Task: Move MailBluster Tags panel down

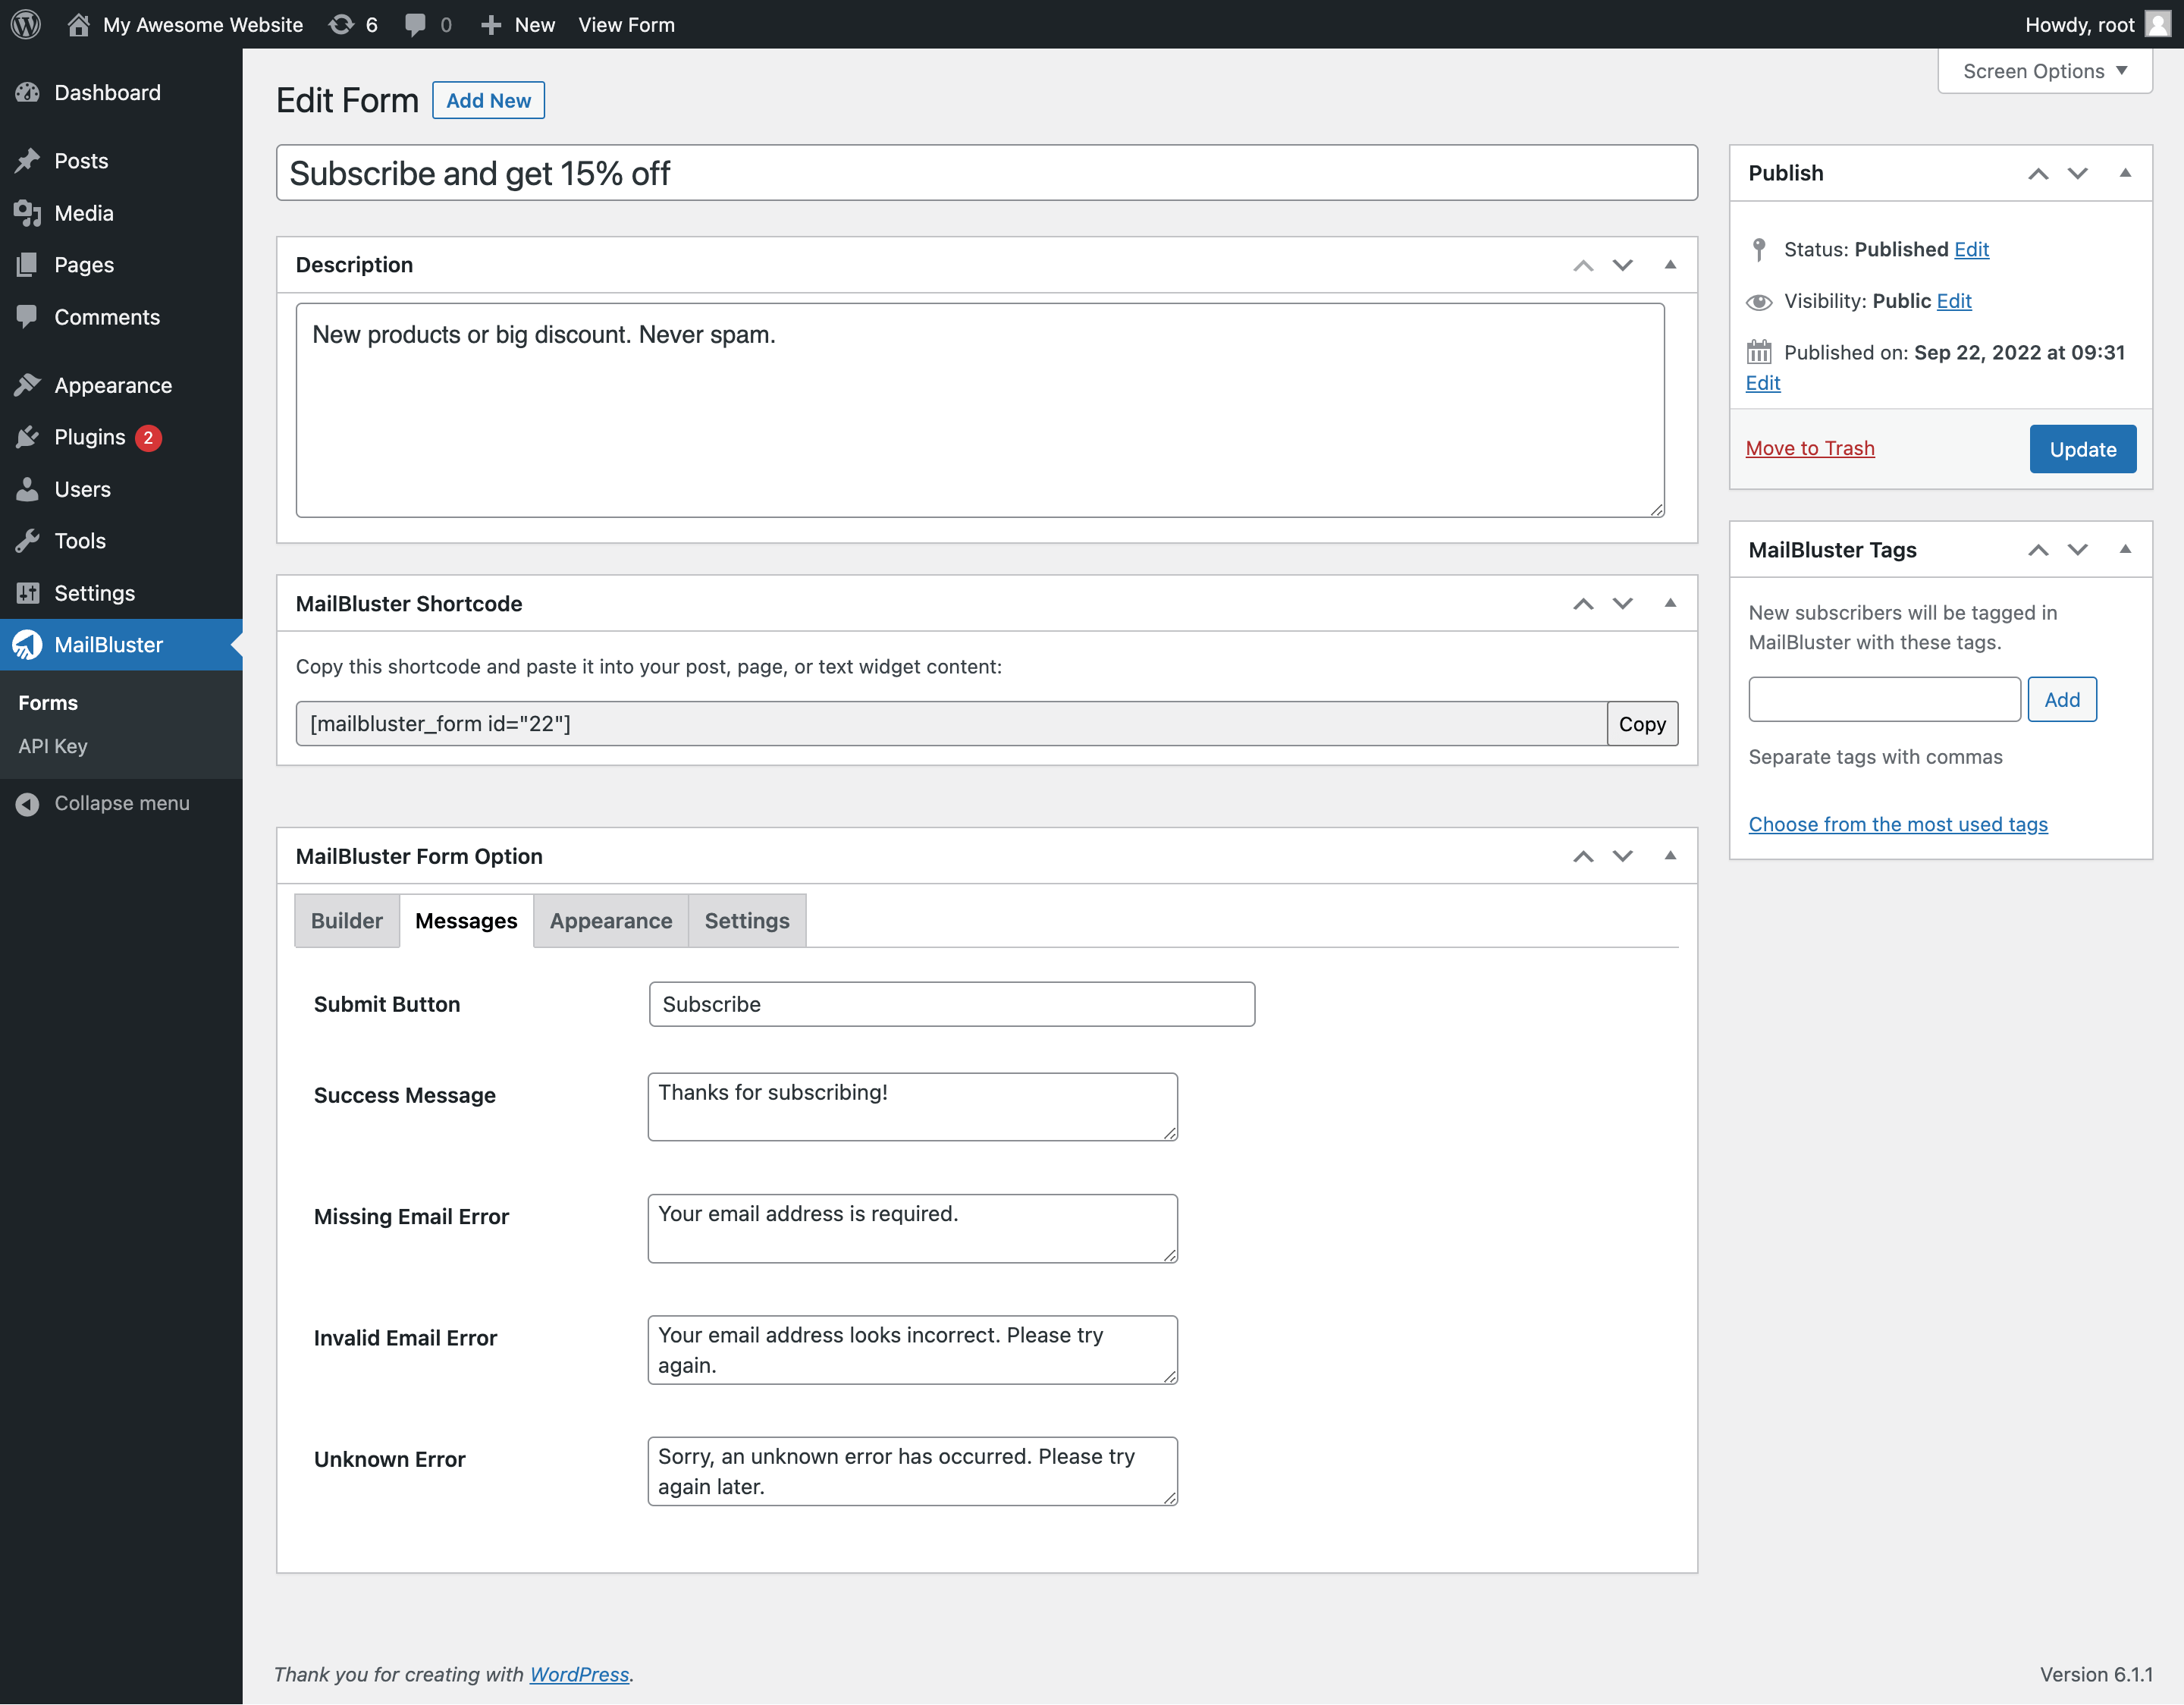Action: coord(2078,550)
